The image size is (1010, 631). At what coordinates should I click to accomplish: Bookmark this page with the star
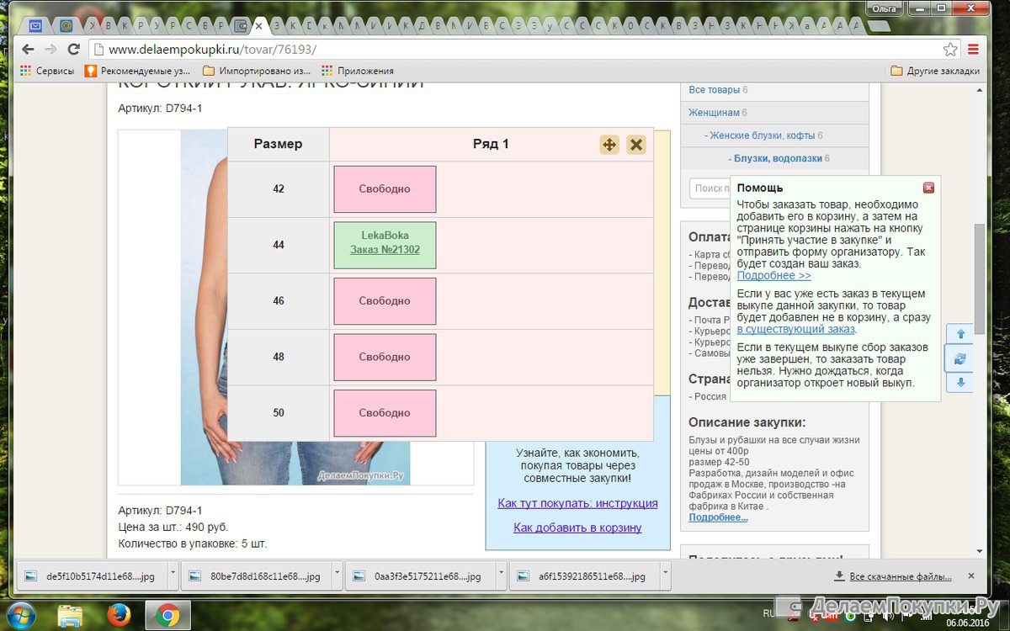[950, 49]
